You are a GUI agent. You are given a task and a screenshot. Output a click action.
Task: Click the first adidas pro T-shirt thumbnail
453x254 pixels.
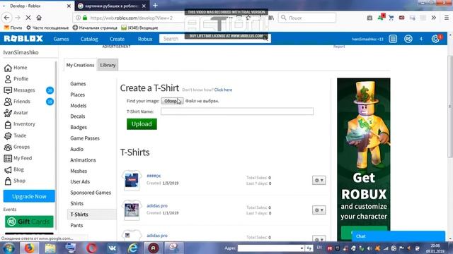[x=132, y=210]
